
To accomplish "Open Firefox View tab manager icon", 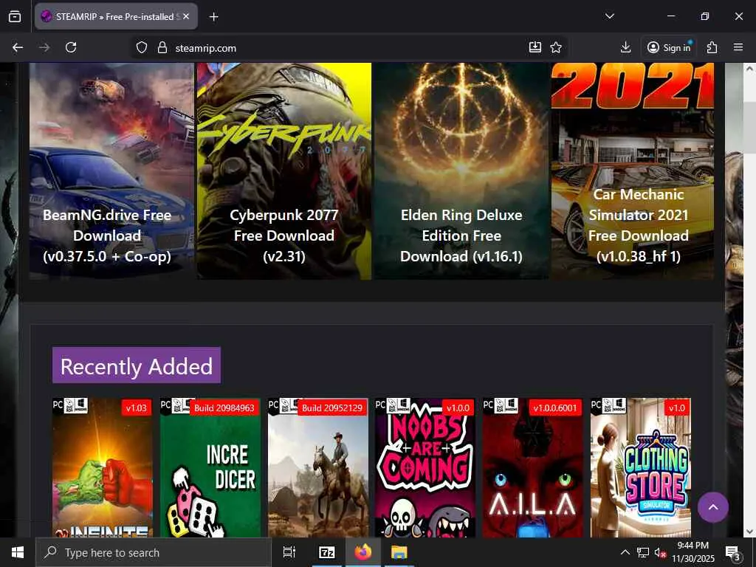I will click(x=15, y=16).
